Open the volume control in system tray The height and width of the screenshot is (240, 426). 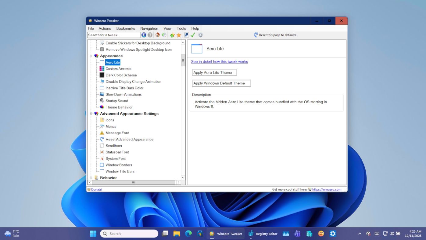[x=392, y=233]
